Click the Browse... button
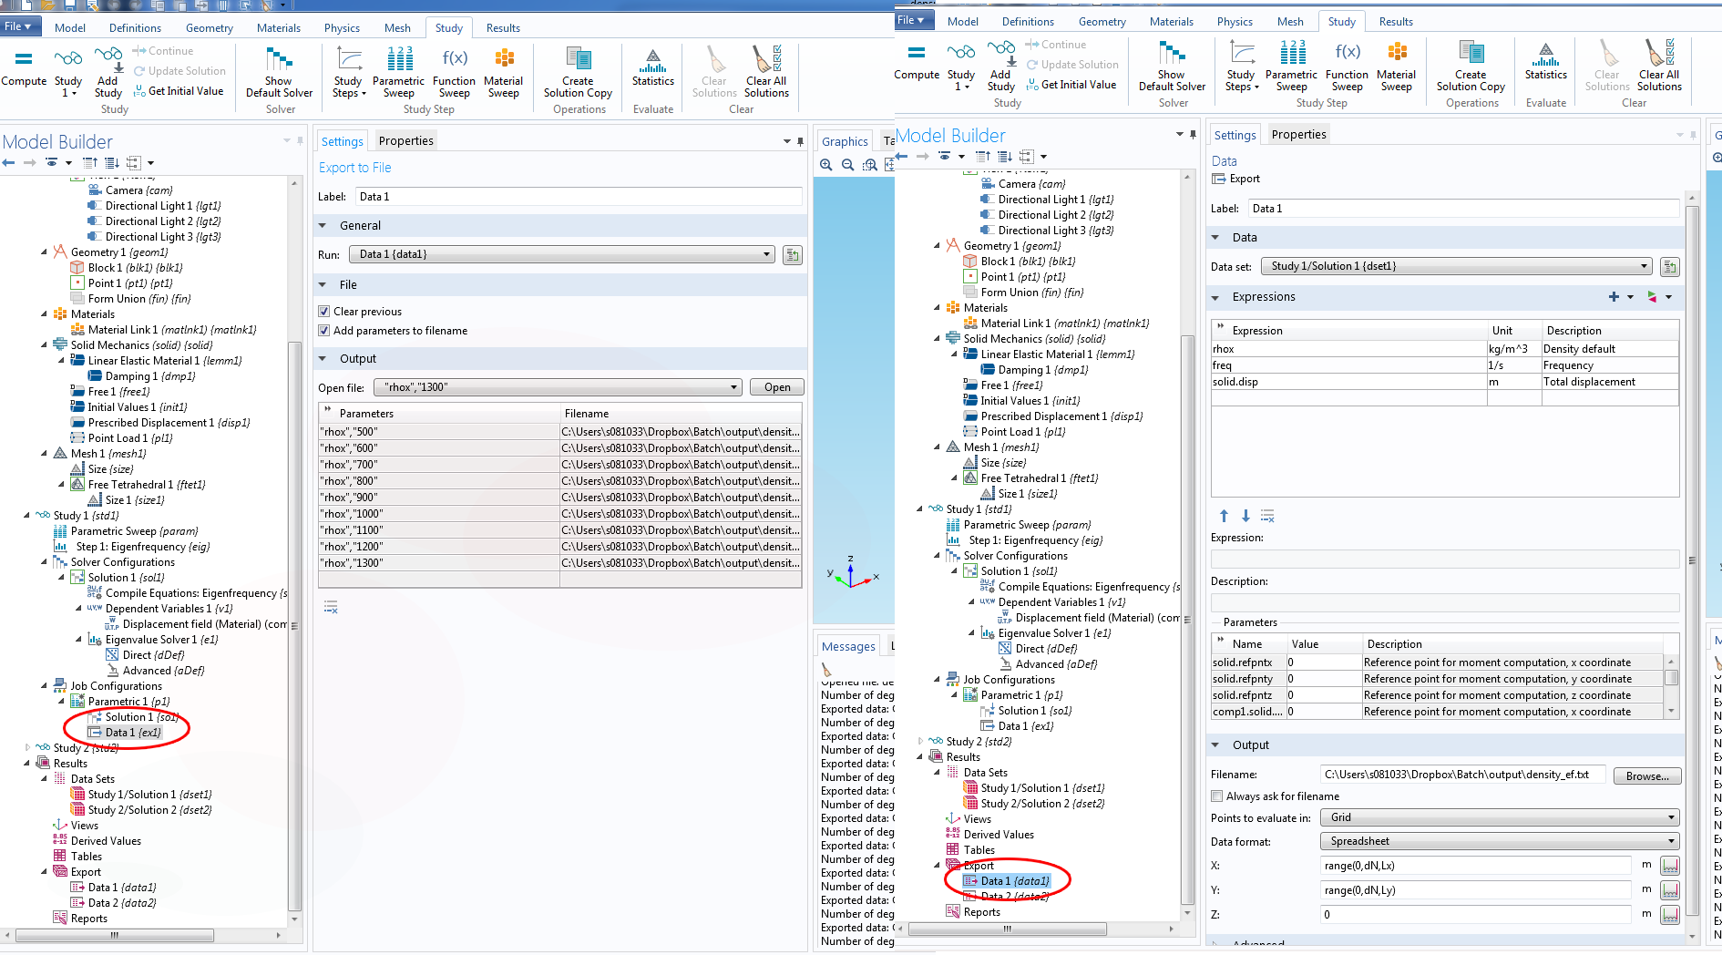Viewport: 1722px width, 955px height. click(1646, 775)
